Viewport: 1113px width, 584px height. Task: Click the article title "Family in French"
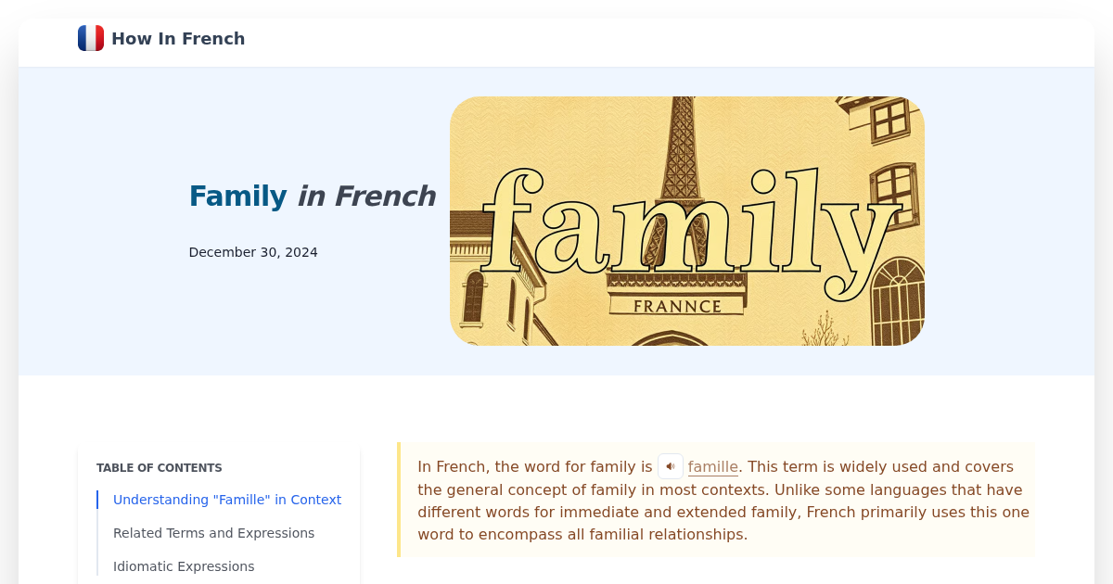click(312, 196)
